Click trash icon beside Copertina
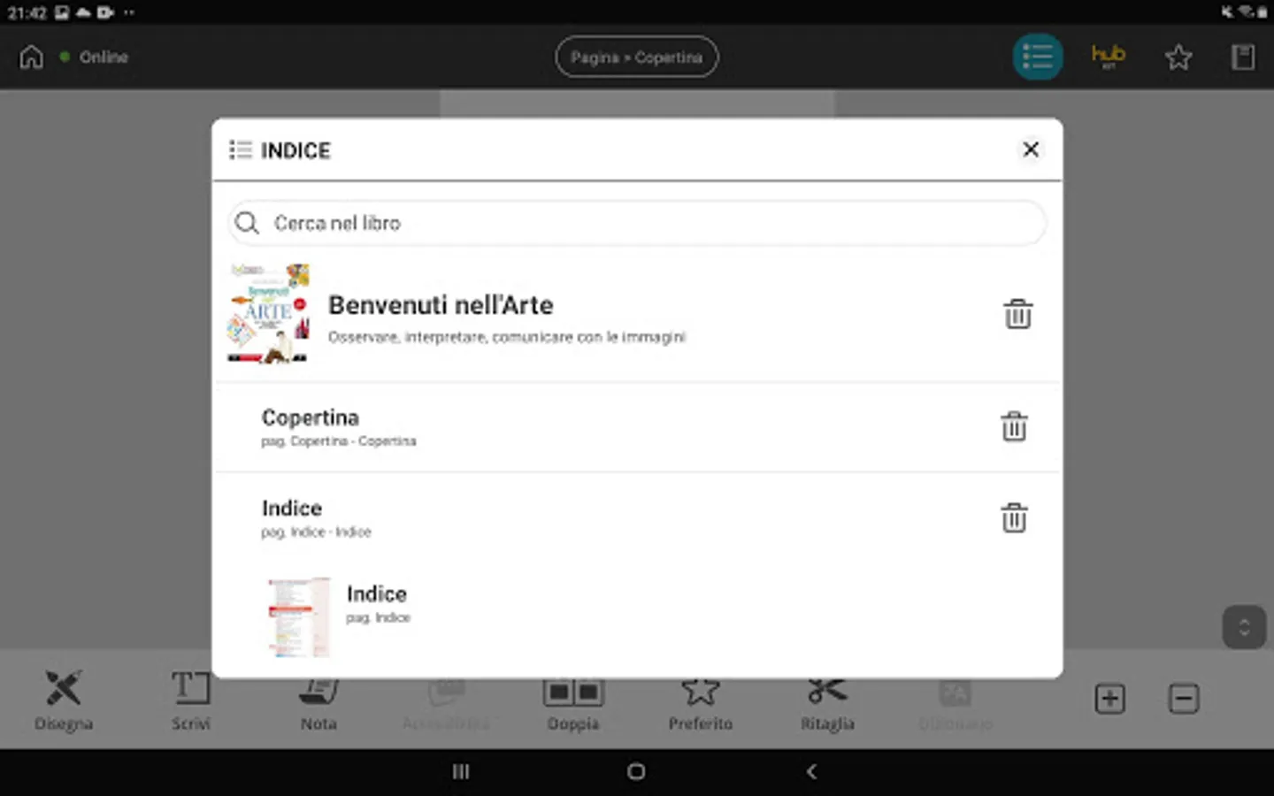Viewport: 1274px width, 796px height. coord(1014,427)
